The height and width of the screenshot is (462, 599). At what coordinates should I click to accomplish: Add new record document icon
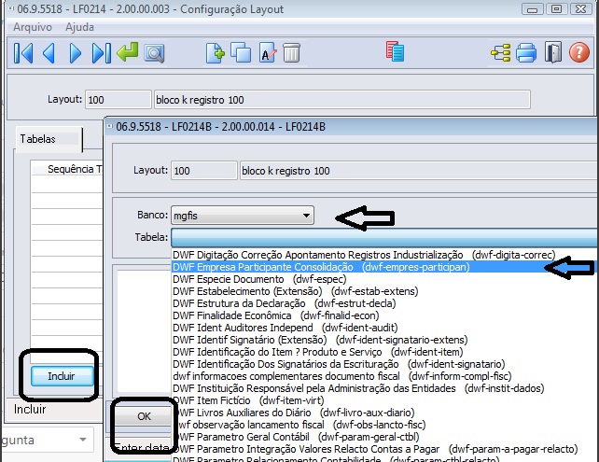(216, 53)
